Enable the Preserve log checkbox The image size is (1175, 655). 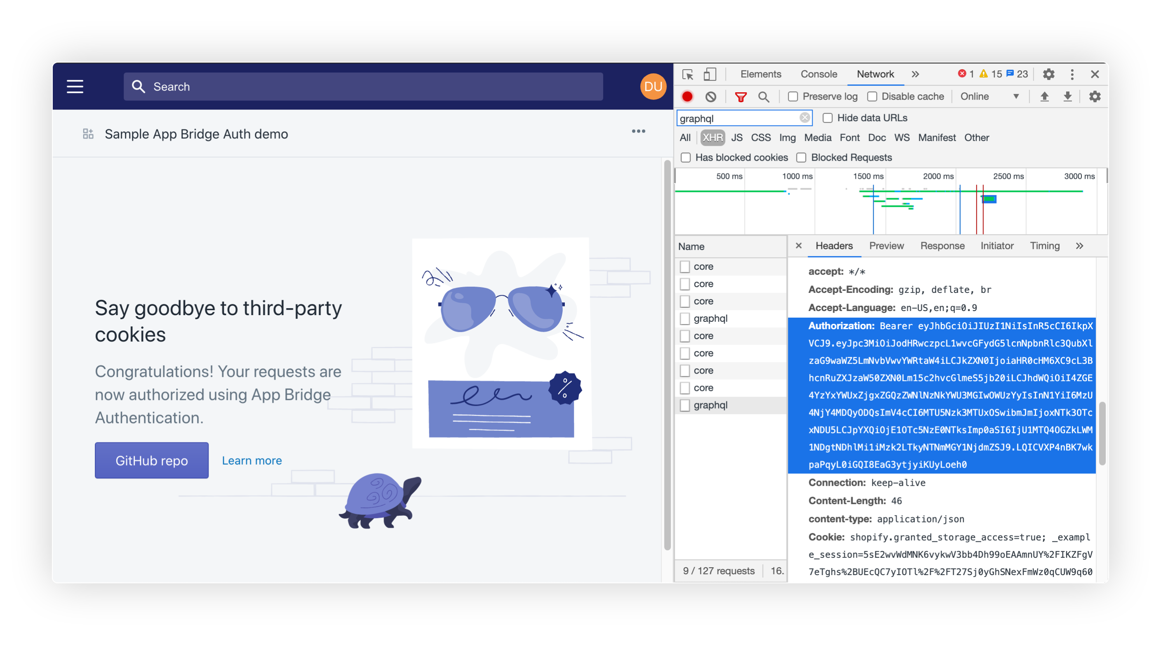tap(793, 97)
